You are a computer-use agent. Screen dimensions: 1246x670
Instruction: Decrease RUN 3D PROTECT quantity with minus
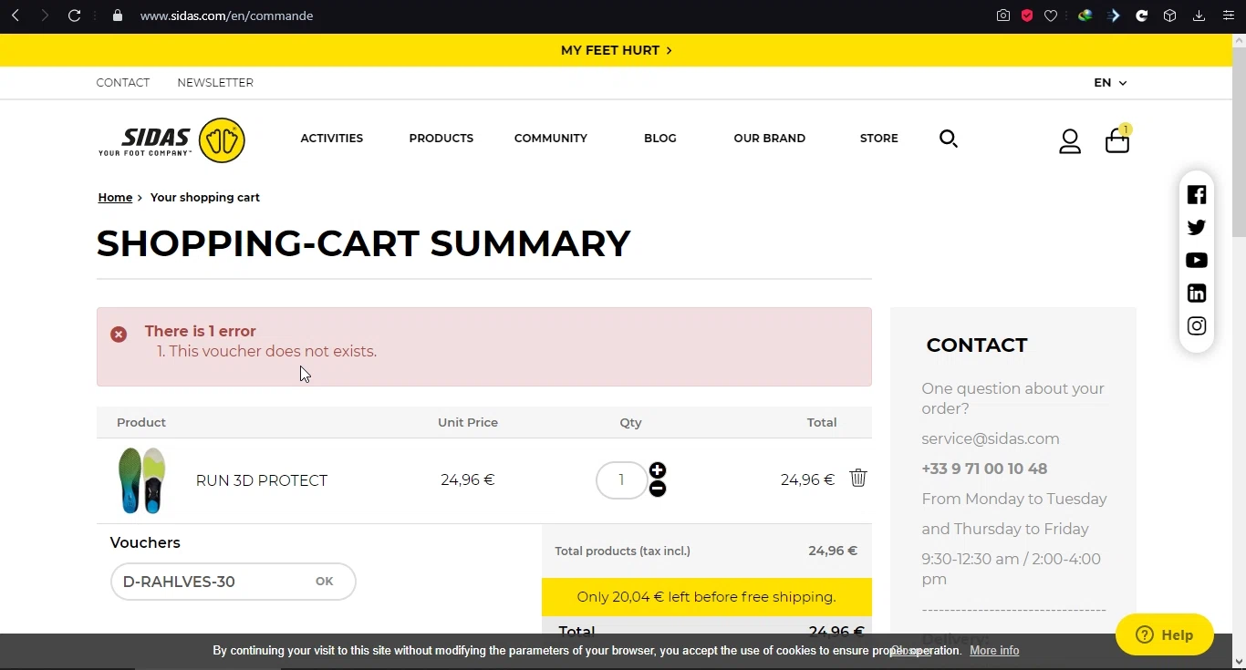(x=658, y=489)
